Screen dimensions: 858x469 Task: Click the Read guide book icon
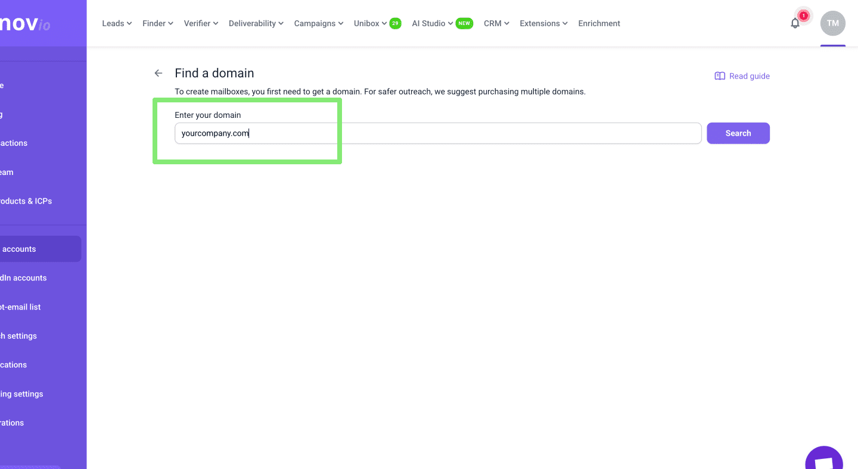(x=720, y=76)
